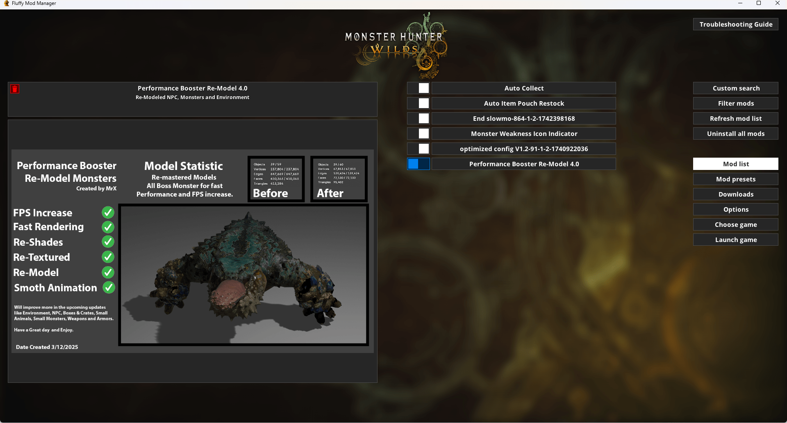Launch the game
787x423 pixels.
[x=735, y=240]
